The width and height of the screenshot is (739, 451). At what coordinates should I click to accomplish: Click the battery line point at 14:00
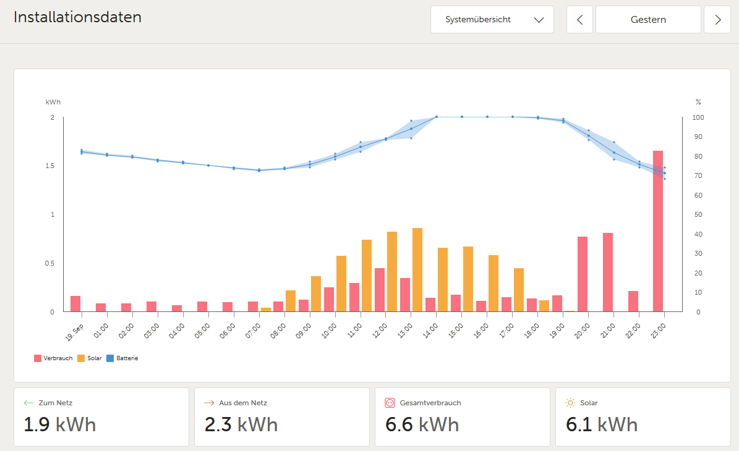click(437, 117)
